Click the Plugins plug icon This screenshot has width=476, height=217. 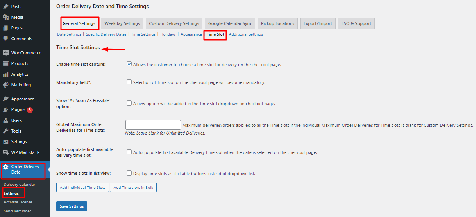click(5, 110)
